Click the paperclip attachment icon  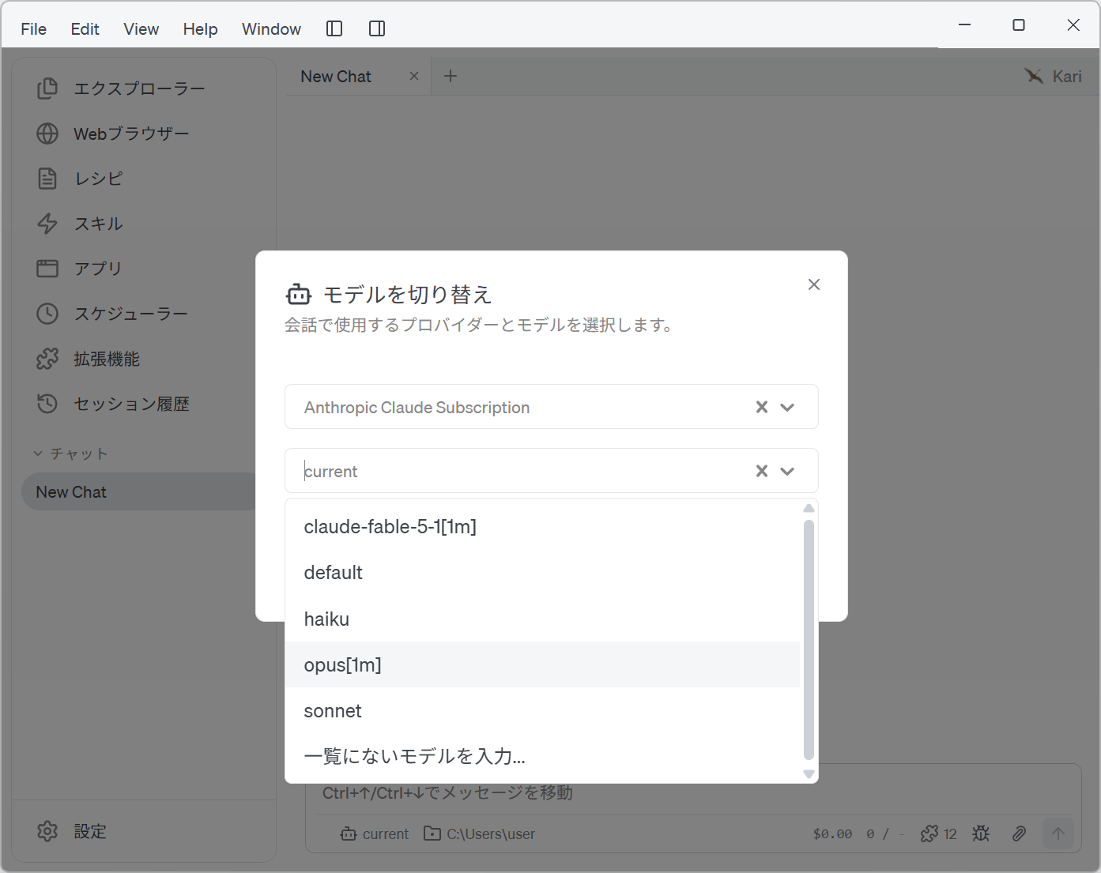[1020, 833]
